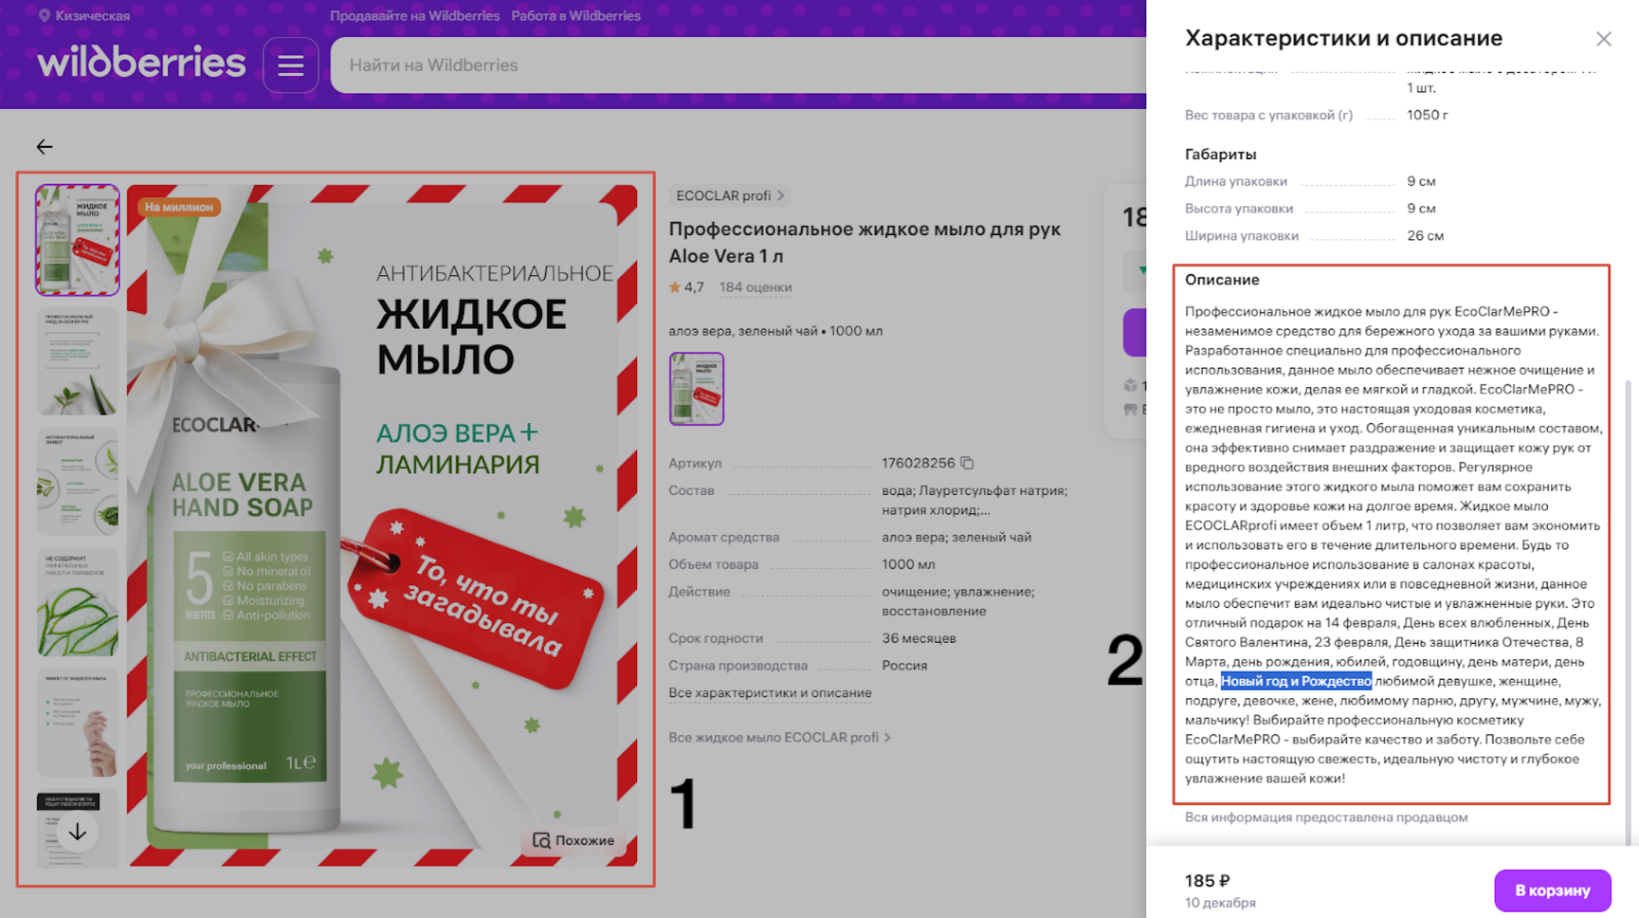Image resolution: width=1639 pixels, height=918 pixels.
Task: Copy the артикул number using copy icon
Action: pyautogui.click(x=966, y=463)
